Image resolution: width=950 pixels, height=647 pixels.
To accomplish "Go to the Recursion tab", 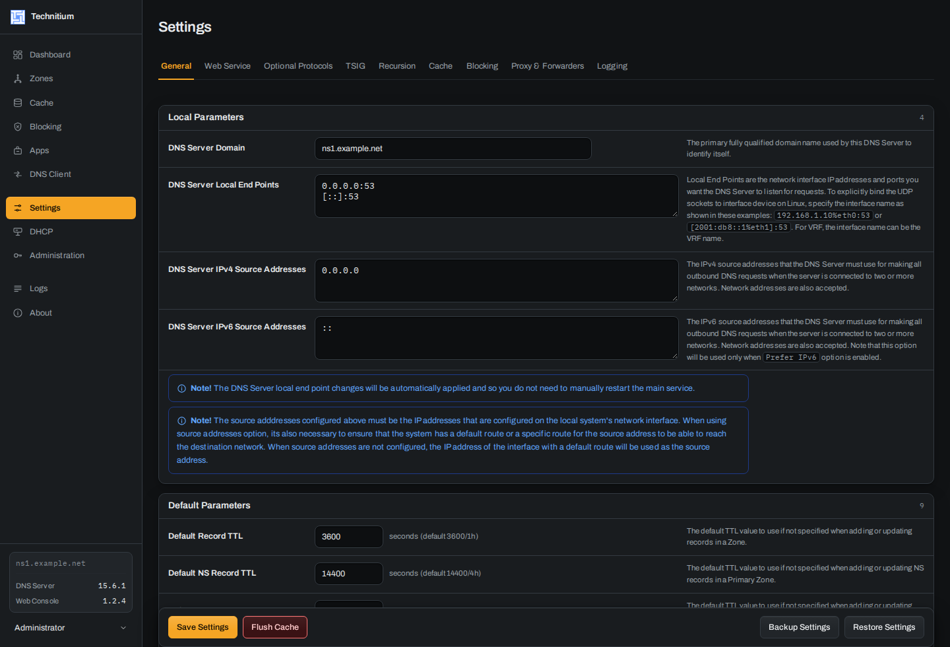I will point(397,66).
